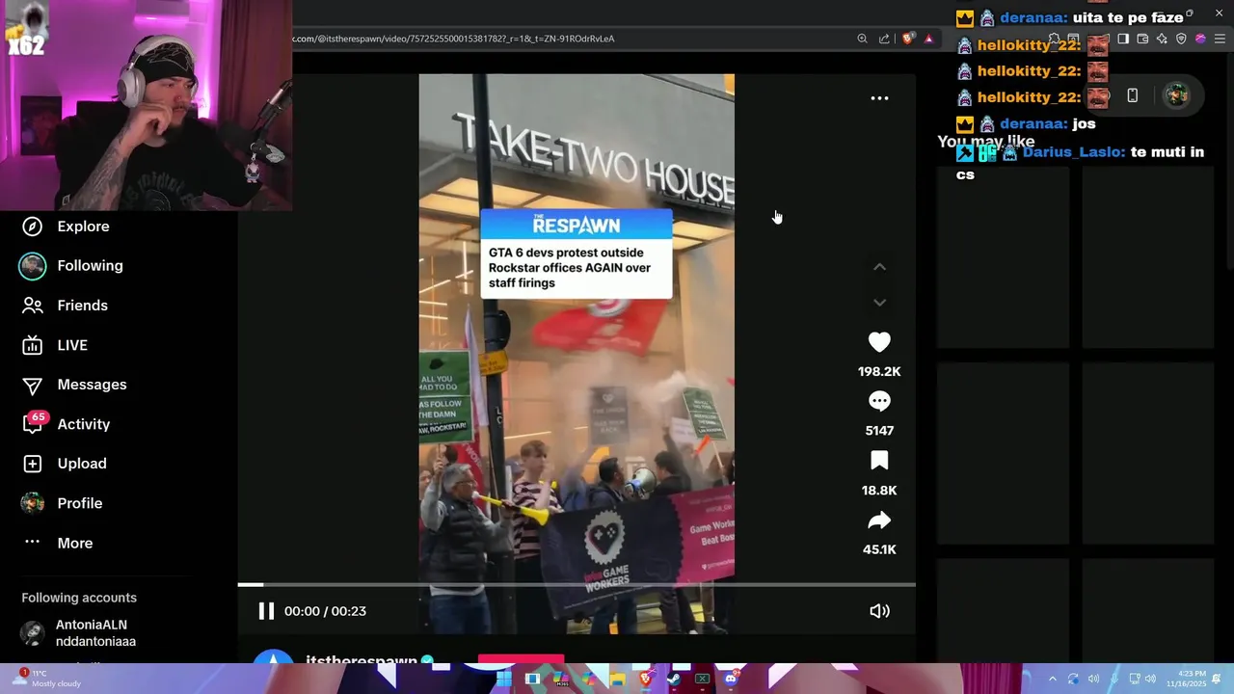Open the browser profile avatar icon
Image resolution: width=1234 pixels, height=694 pixels.
tap(1200, 39)
